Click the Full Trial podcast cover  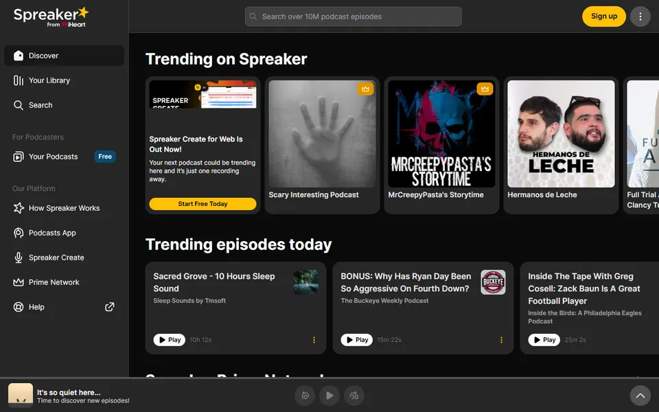643,134
